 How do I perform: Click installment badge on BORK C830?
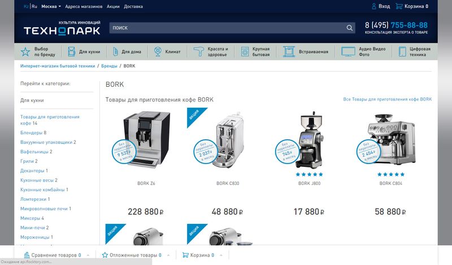pos(206,152)
